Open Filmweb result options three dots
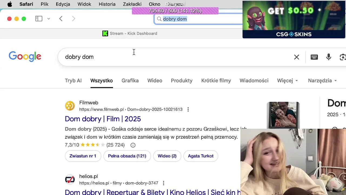 (188, 109)
